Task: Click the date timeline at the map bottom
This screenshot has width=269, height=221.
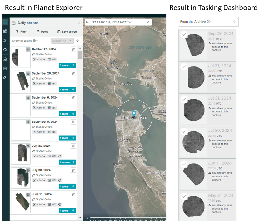Action: click(x=128, y=218)
